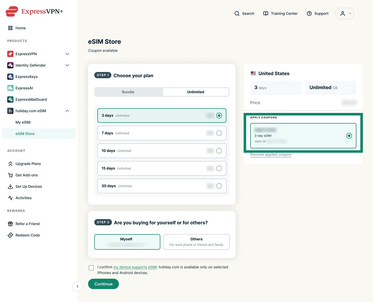This screenshot has width=373, height=302.
Task: Click the holiday.com eSIM product icon
Action: tap(10, 111)
